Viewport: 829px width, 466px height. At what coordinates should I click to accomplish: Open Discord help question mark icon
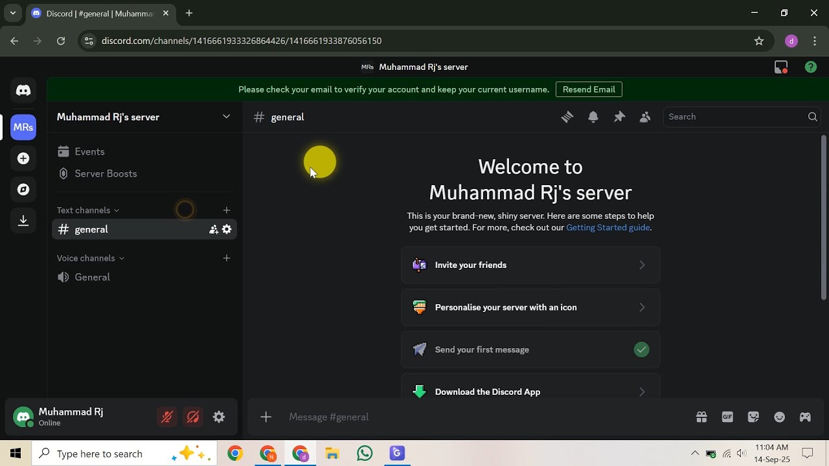coord(811,67)
